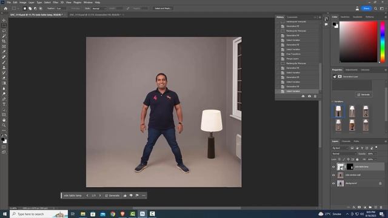The image size is (388, 218).
Task: Hide the side window wall layer
Action: pyautogui.click(x=333, y=175)
